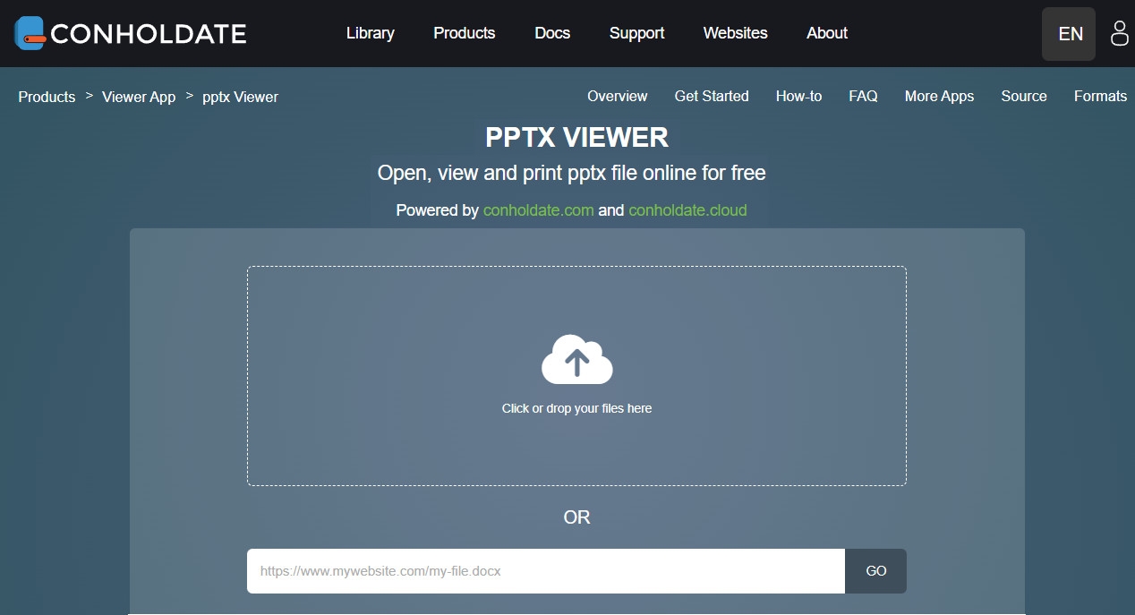This screenshot has width=1135, height=615.
Task: Open the Websites menu
Action: [736, 33]
